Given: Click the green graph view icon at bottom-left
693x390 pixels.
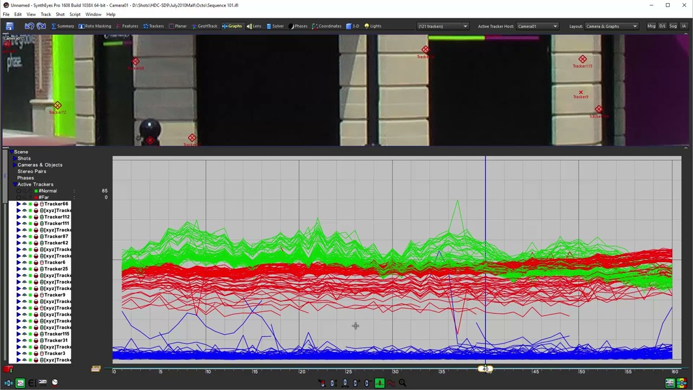Looking at the screenshot, I should 20,383.
